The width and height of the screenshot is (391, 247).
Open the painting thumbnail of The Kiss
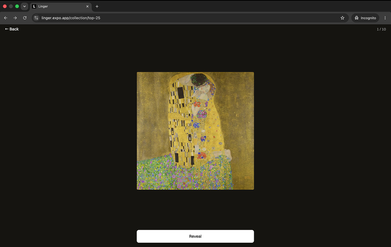tap(195, 131)
